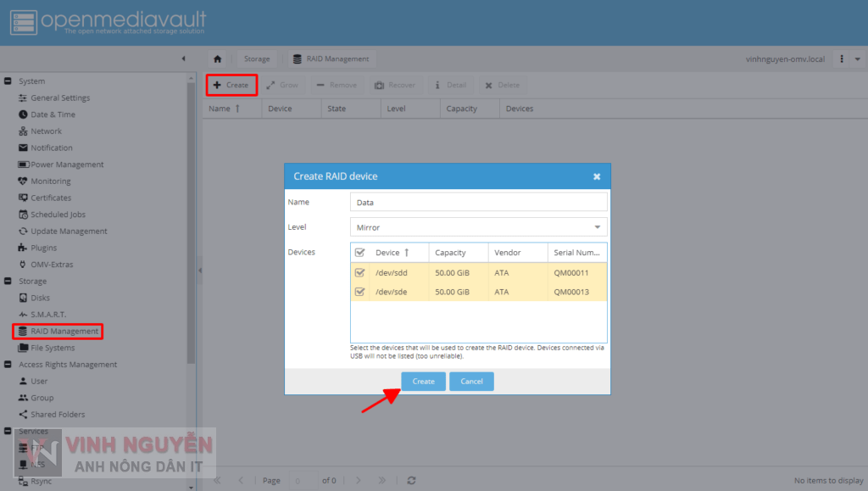Select RAID Management in the breadcrumb

(x=334, y=59)
